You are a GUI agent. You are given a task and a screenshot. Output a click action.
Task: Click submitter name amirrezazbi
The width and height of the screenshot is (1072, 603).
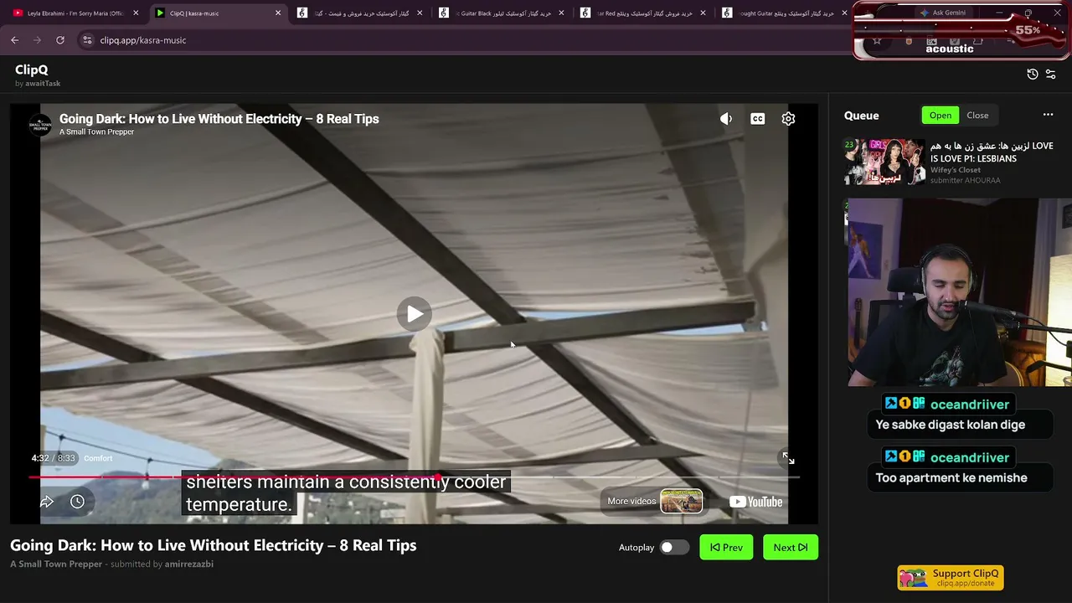coord(189,564)
